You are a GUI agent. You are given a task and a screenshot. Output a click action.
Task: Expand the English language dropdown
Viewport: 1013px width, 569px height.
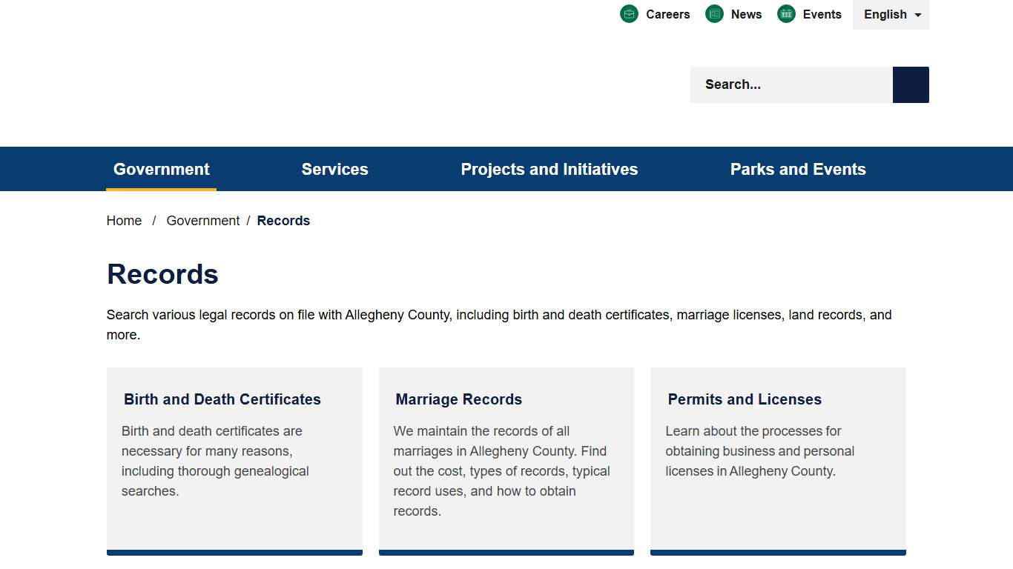tap(891, 15)
